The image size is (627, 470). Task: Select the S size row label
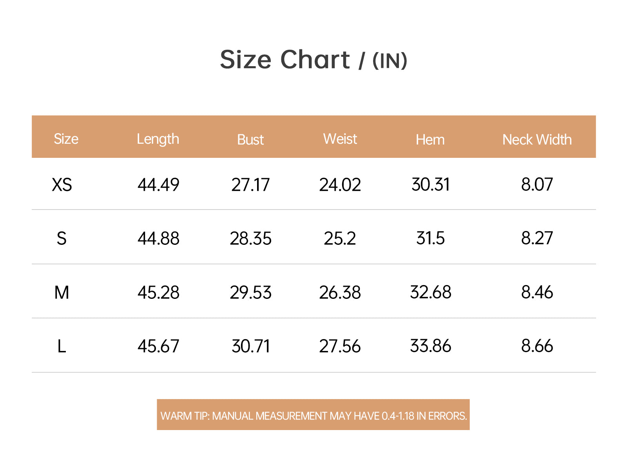tap(62, 239)
